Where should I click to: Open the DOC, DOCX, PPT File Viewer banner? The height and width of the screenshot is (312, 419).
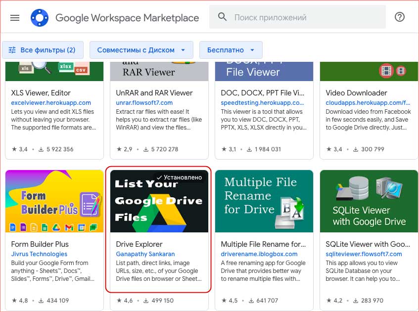[264, 71]
